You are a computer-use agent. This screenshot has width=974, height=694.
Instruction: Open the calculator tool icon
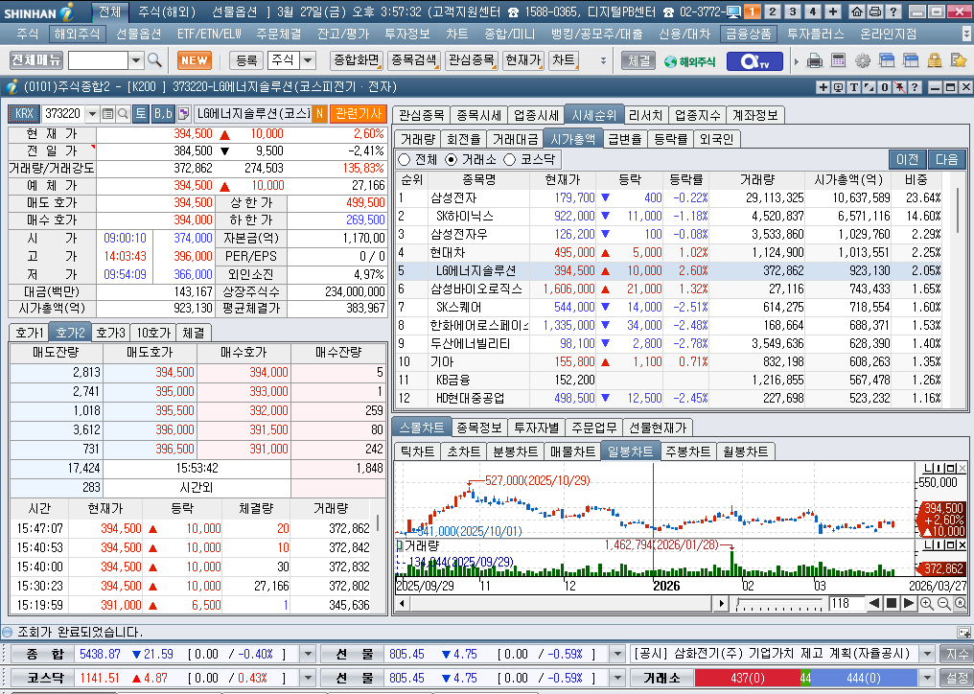tap(839, 60)
